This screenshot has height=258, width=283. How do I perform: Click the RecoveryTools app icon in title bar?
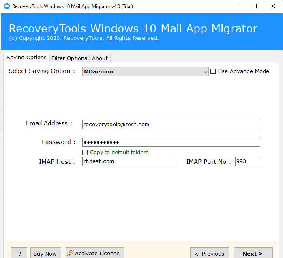7,6
